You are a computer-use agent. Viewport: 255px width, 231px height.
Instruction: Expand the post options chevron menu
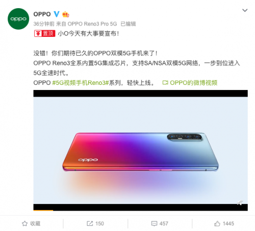coord(245,10)
